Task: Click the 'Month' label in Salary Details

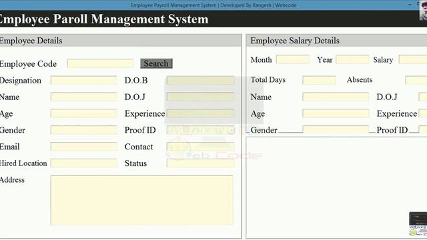Action: point(261,60)
